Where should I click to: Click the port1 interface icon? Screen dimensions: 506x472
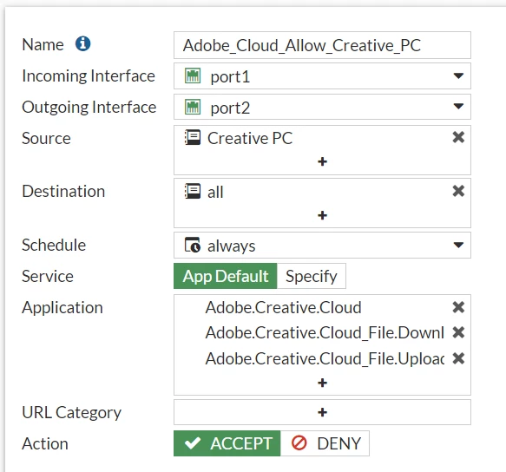(193, 75)
